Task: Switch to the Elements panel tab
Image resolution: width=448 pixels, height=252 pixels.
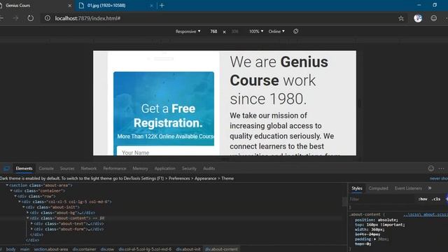Action: [24, 169]
